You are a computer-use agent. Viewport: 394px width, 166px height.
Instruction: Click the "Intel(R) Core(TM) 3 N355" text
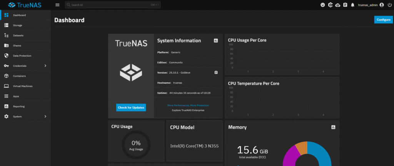tap(194, 146)
